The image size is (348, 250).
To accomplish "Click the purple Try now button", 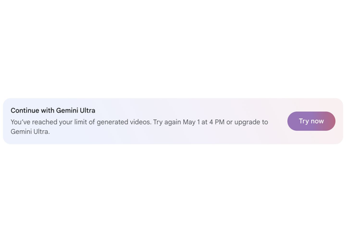I will (x=311, y=121).
